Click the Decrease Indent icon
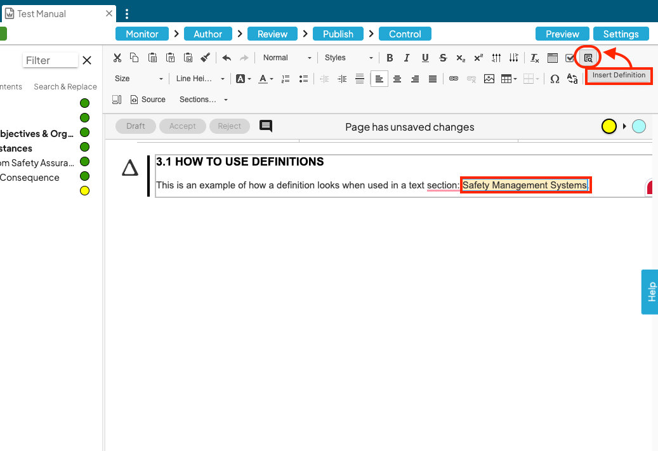The image size is (658, 451). (x=324, y=79)
